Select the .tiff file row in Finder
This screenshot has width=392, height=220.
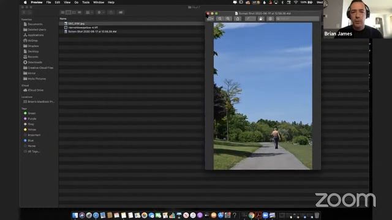[132, 28]
